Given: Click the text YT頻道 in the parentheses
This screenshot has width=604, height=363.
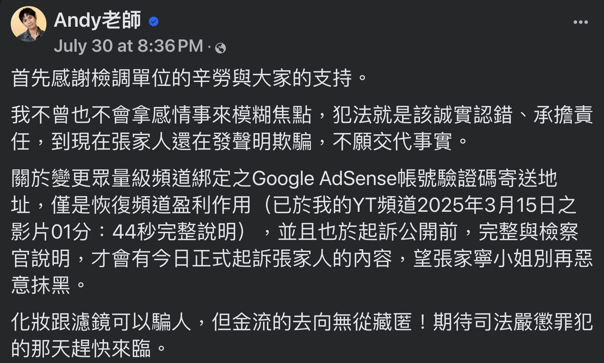Looking at the screenshot, I should 385,205.
